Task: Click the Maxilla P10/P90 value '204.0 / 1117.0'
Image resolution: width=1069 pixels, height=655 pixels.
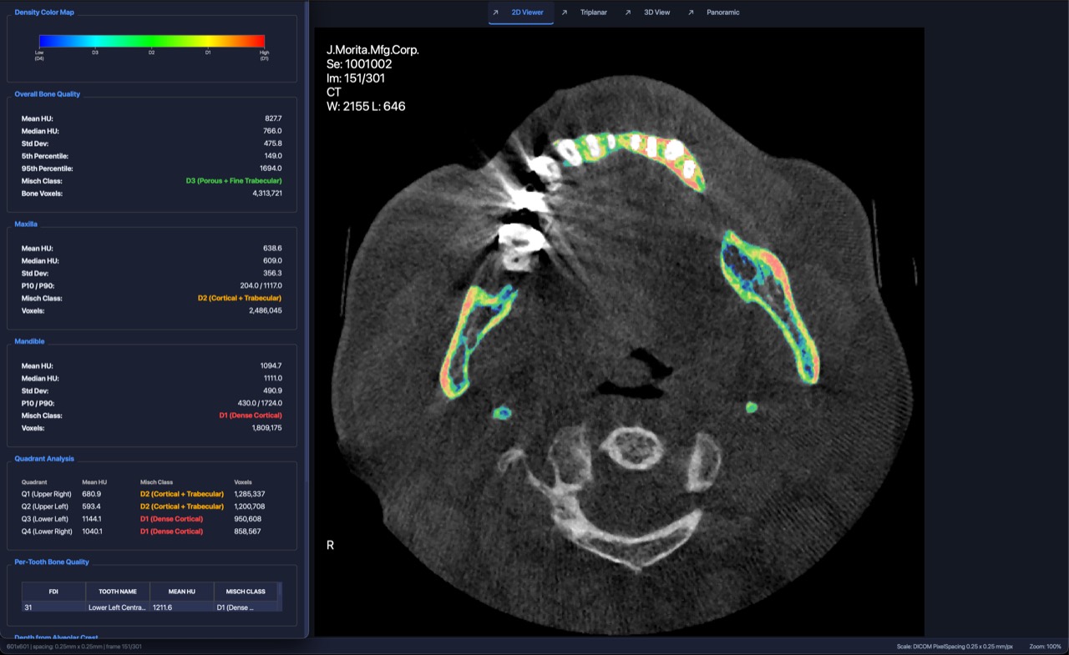Action: click(x=261, y=285)
